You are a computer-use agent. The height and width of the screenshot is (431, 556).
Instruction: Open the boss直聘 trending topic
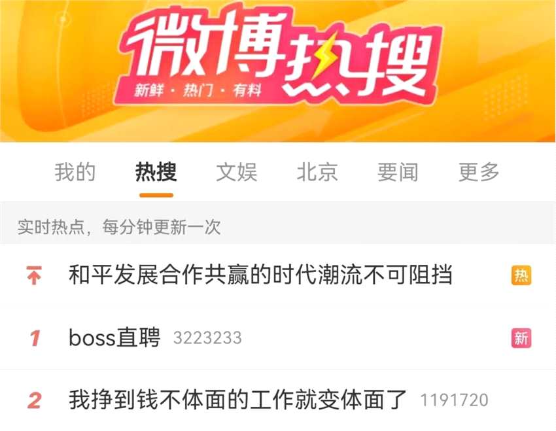(x=114, y=337)
